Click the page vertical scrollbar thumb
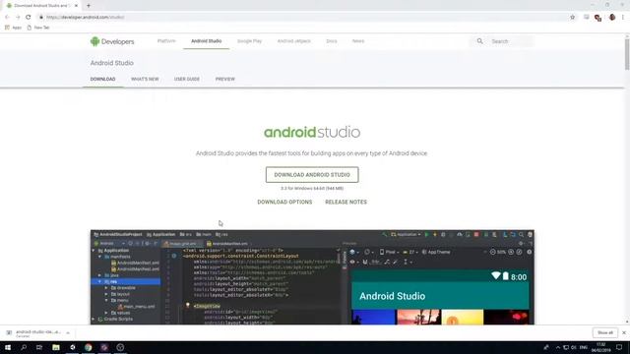This screenshot has width=630, height=354. point(627,54)
